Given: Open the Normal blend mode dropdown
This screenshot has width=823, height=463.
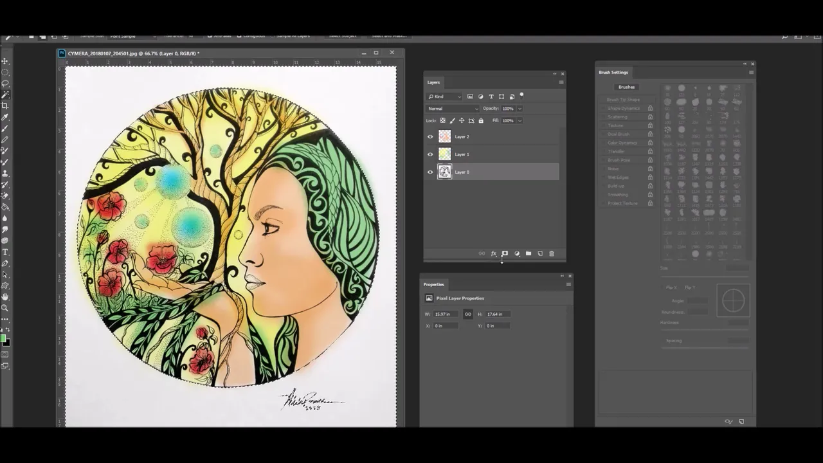Looking at the screenshot, I should [453, 109].
